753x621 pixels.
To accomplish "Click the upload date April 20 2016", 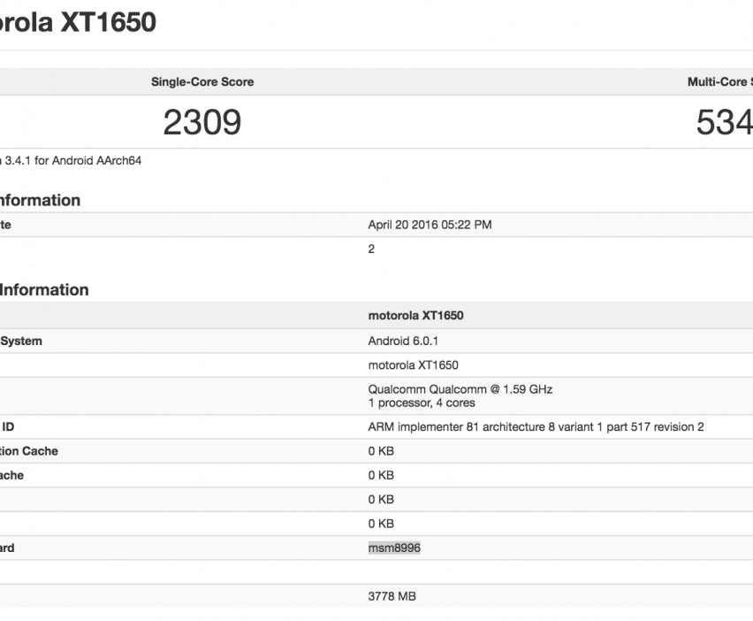I will [430, 225].
